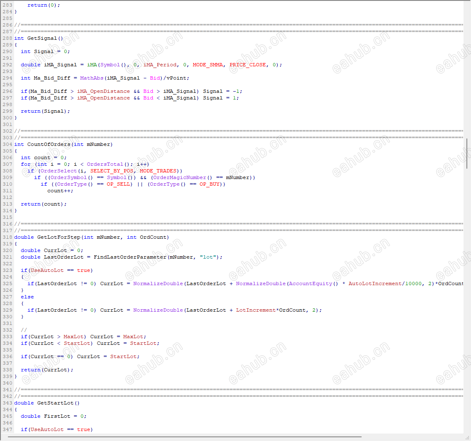Click the else keyword
This screenshot has width=471, height=441.
pyautogui.click(x=27, y=297)
